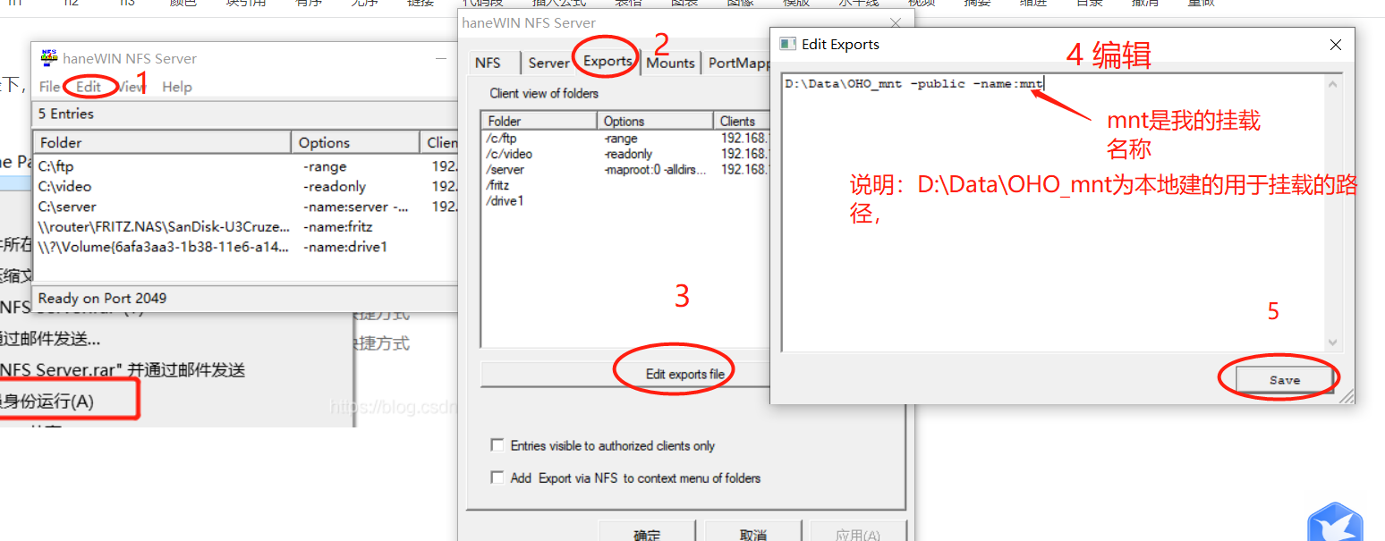The image size is (1385, 541).
Task: Select /drive1 in Client view of folders
Action: pyautogui.click(x=505, y=200)
